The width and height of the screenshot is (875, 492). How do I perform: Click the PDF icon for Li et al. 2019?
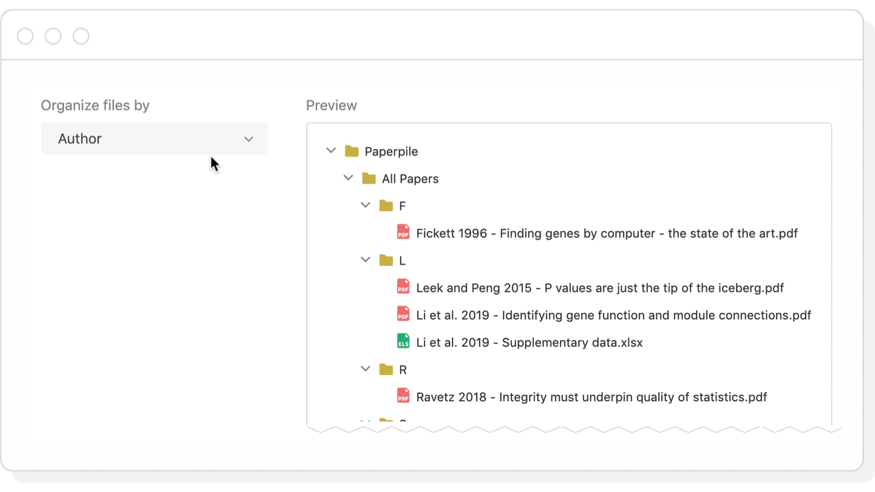coord(403,314)
